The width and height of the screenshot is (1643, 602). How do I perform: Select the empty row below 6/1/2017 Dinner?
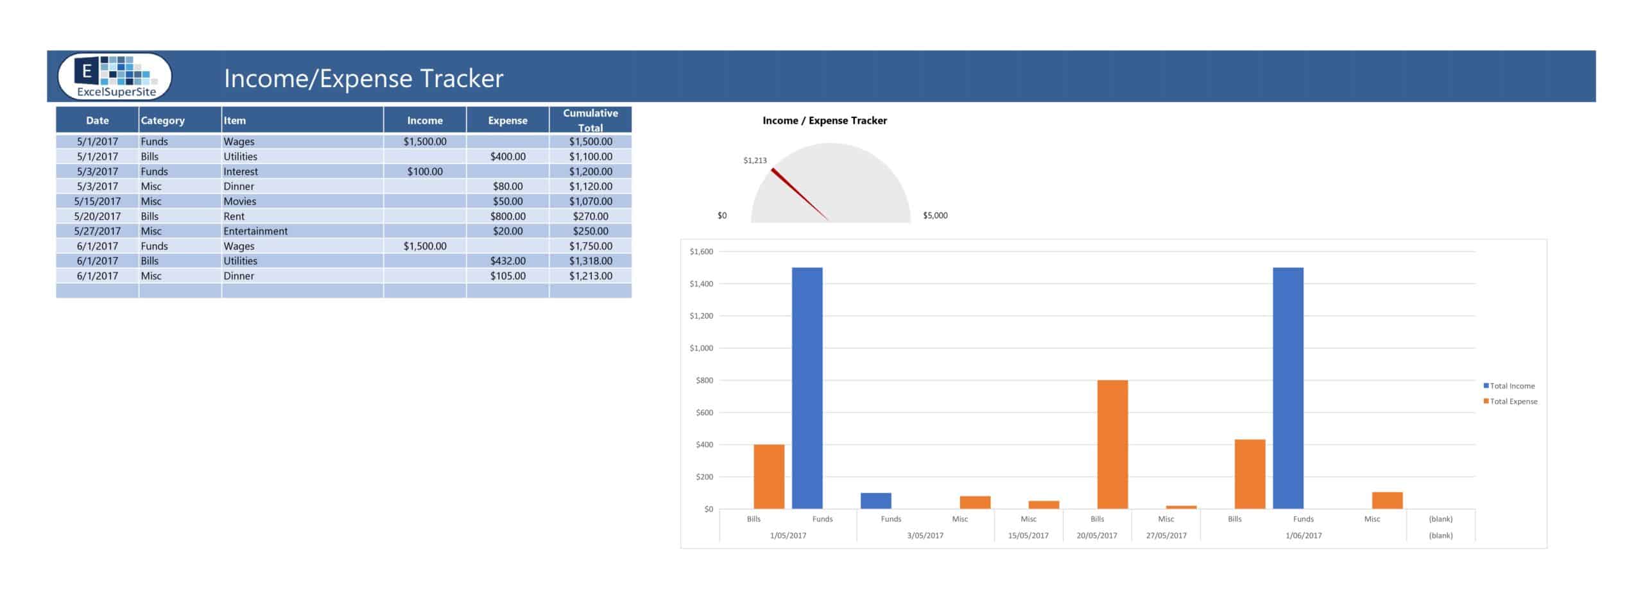coord(257,290)
